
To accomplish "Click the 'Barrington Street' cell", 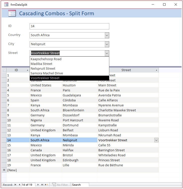I will (128, 150).
